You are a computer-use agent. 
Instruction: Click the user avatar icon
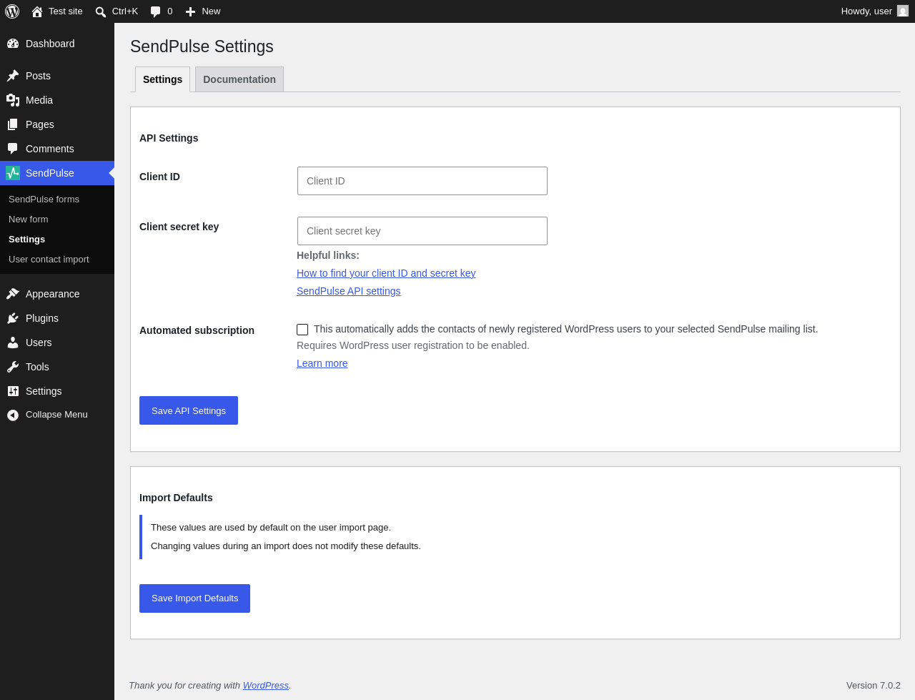(903, 11)
